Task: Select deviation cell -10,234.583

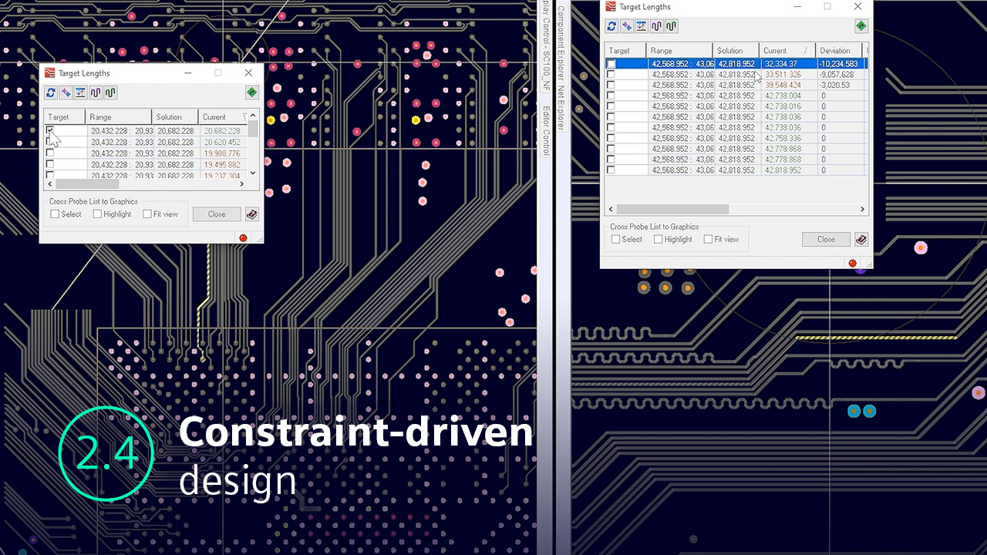Action: coord(840,64)
